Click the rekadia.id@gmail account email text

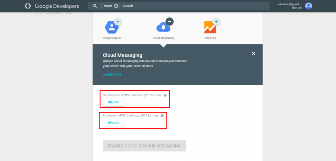click(x=289, y=4)
